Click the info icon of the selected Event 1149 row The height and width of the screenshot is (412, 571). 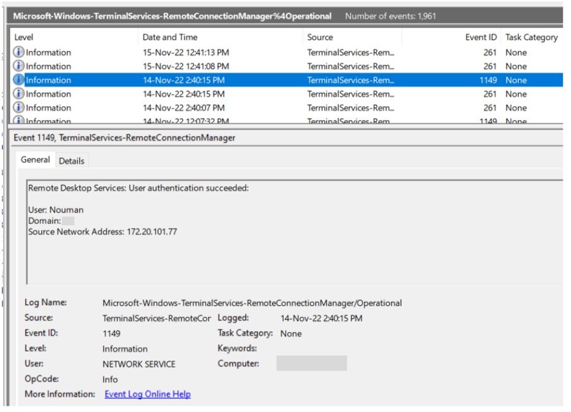coord(18,80)
